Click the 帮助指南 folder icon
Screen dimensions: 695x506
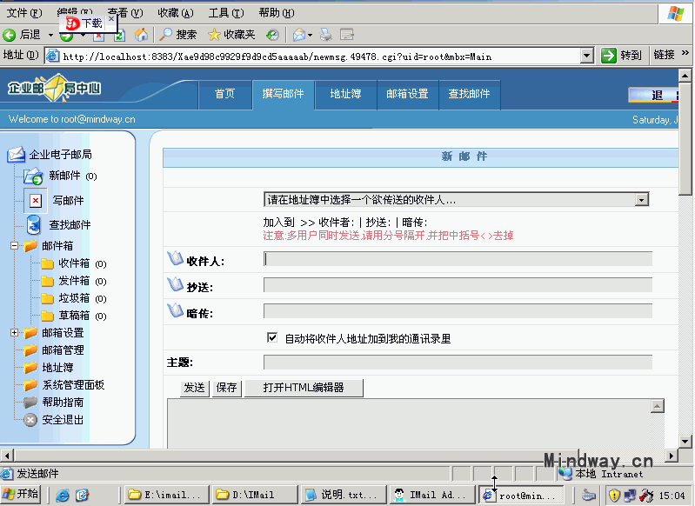click(30, 403)
